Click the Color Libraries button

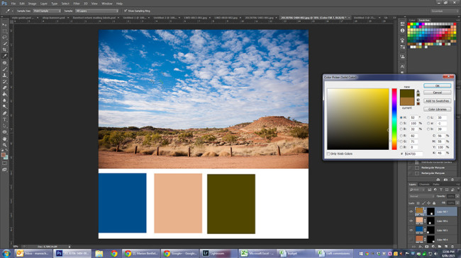click(437, 109)
